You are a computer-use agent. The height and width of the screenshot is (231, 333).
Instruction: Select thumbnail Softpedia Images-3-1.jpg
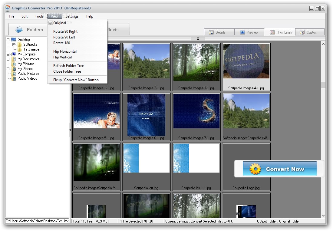(x=196, y=67)
